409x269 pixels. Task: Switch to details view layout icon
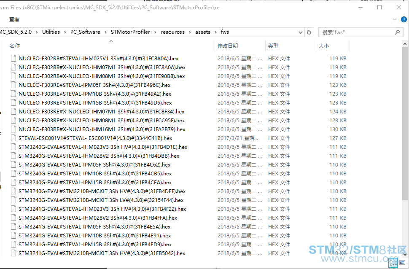pyautogui.click(x=393, y=263)
